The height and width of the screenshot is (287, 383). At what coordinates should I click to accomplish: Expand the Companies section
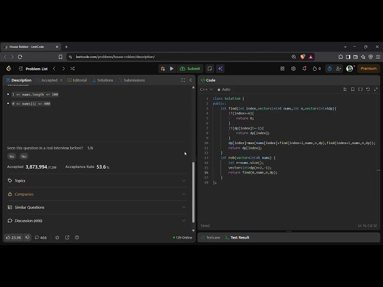[97, 194]
